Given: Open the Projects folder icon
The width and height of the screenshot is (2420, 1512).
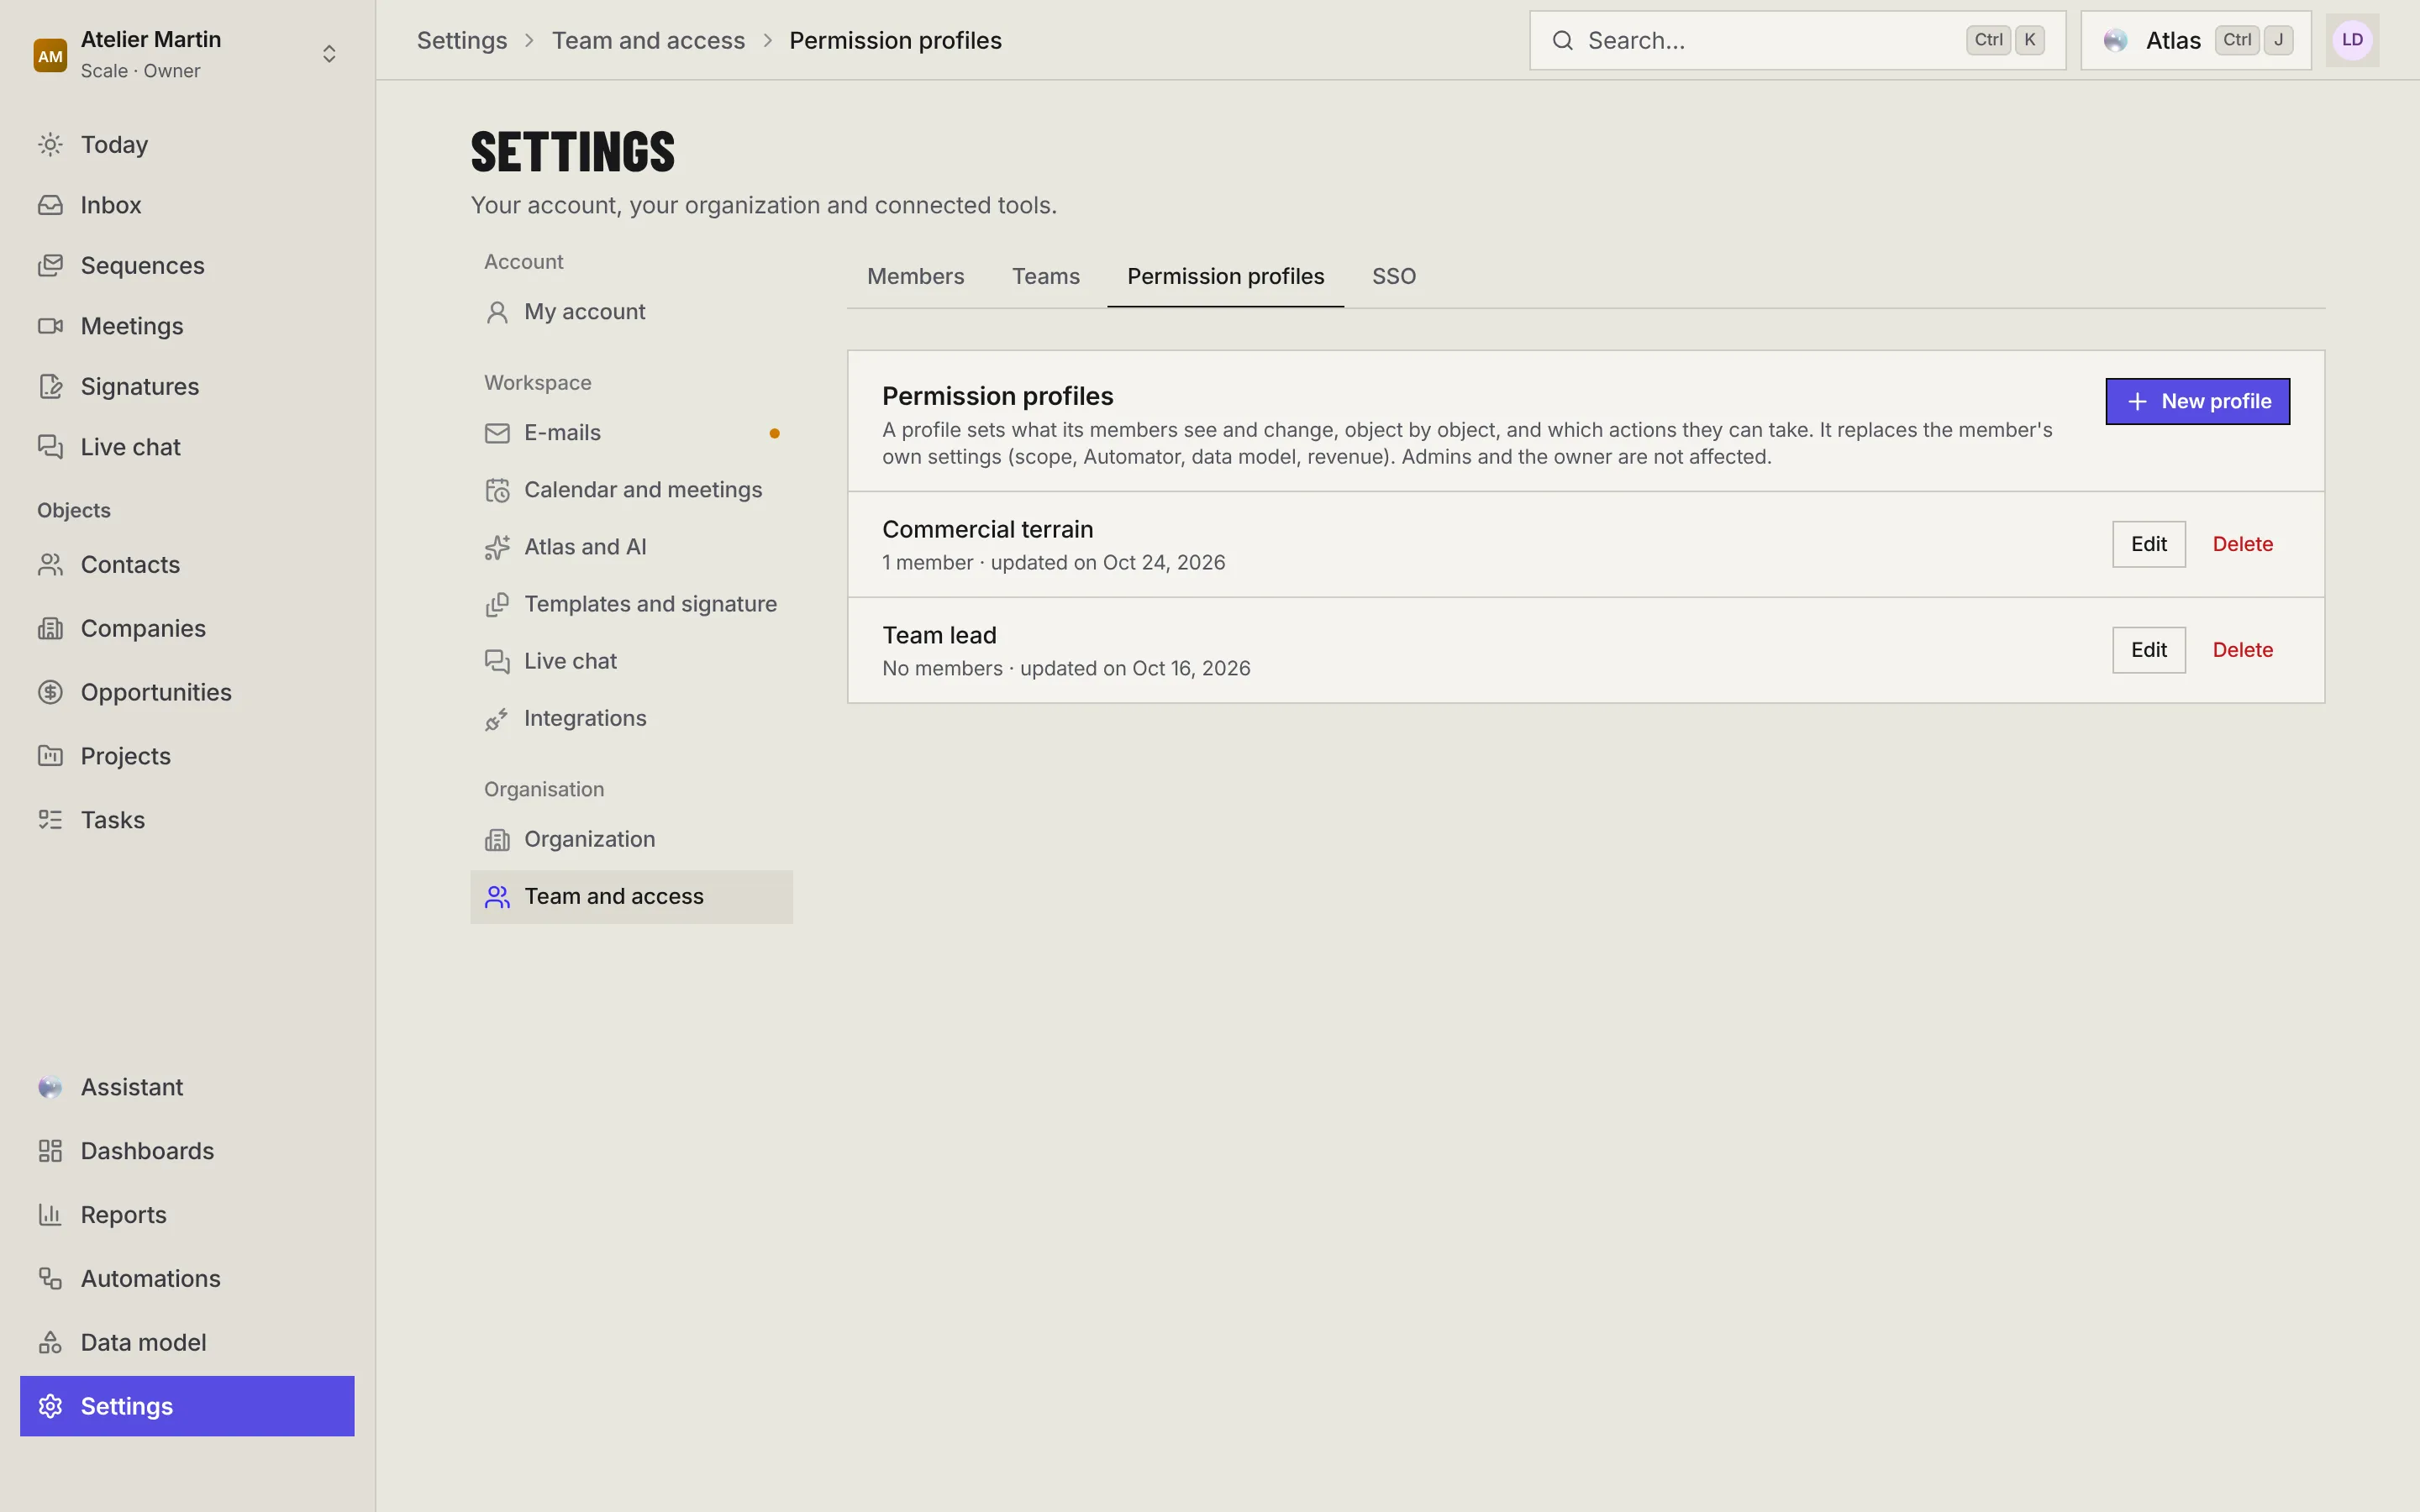Looking at the screenshot, I should tap(50, 756).
